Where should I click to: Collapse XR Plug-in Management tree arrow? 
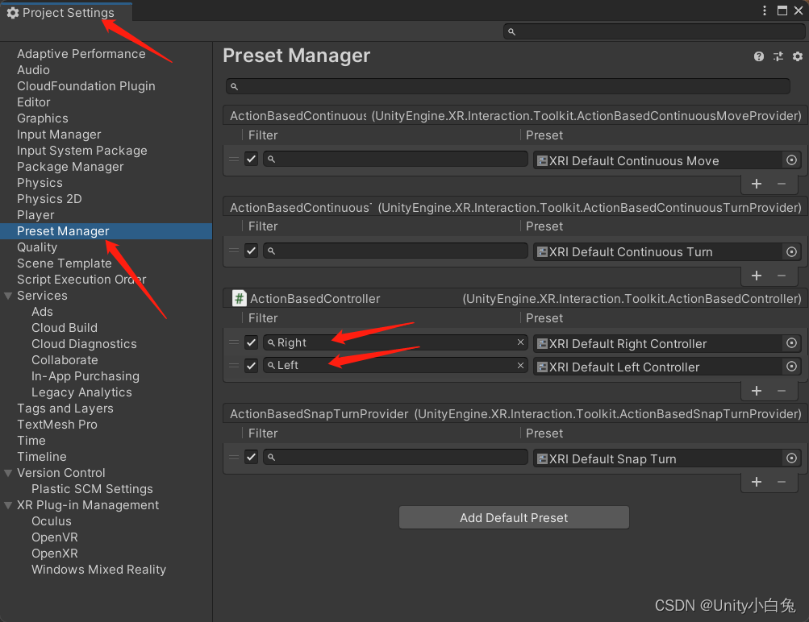(8, 505)
